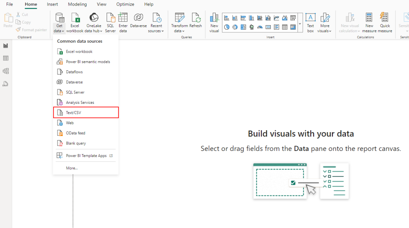Open the OneLake data hub dropdown

(x=93, y=23)
